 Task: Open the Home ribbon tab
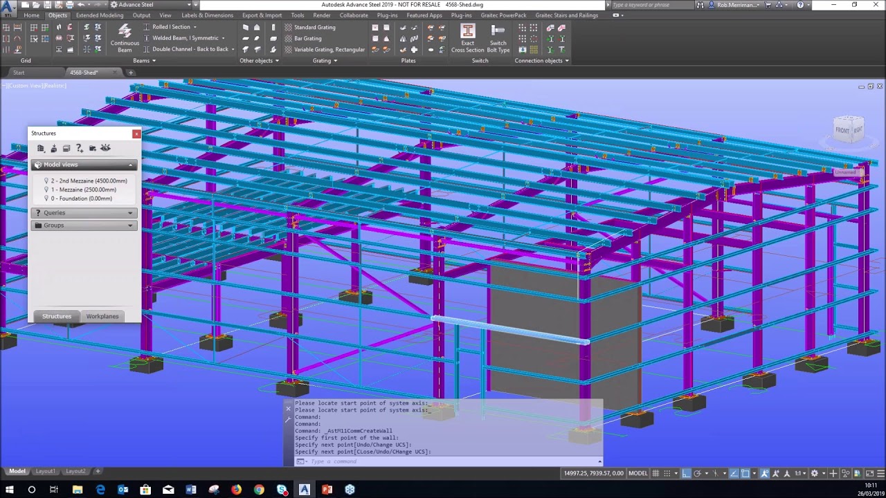pos(32,15)
